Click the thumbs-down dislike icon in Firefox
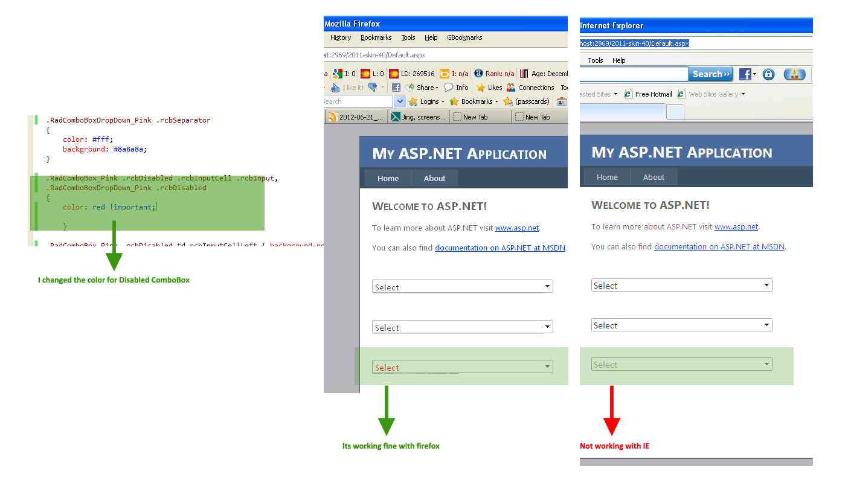 [373, 88]
